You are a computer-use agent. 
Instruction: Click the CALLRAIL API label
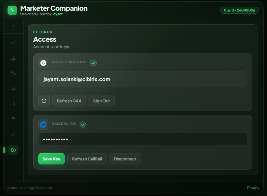point(64,124)
